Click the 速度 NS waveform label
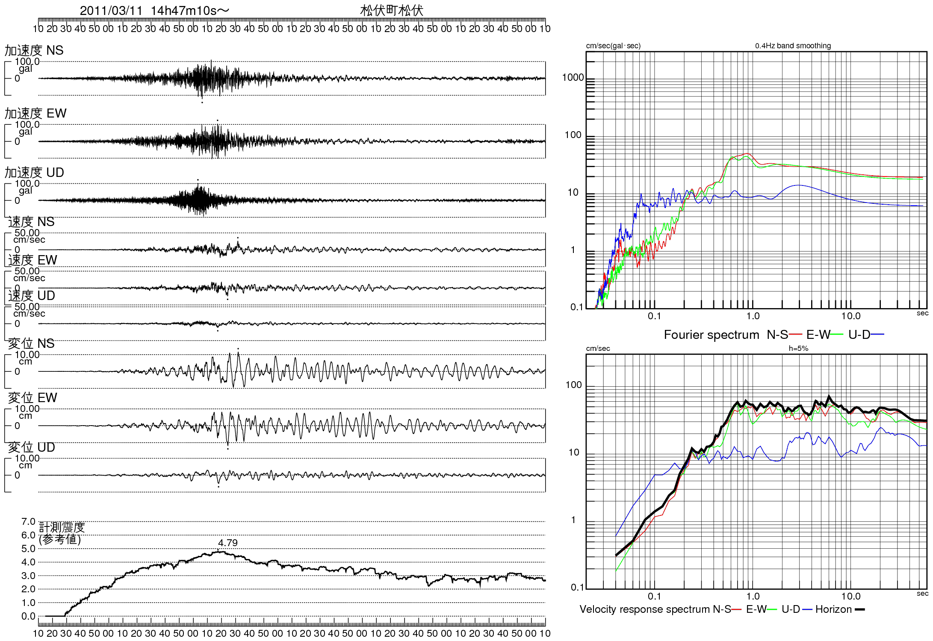Screen dimensions: 933x641 [31, 221]
